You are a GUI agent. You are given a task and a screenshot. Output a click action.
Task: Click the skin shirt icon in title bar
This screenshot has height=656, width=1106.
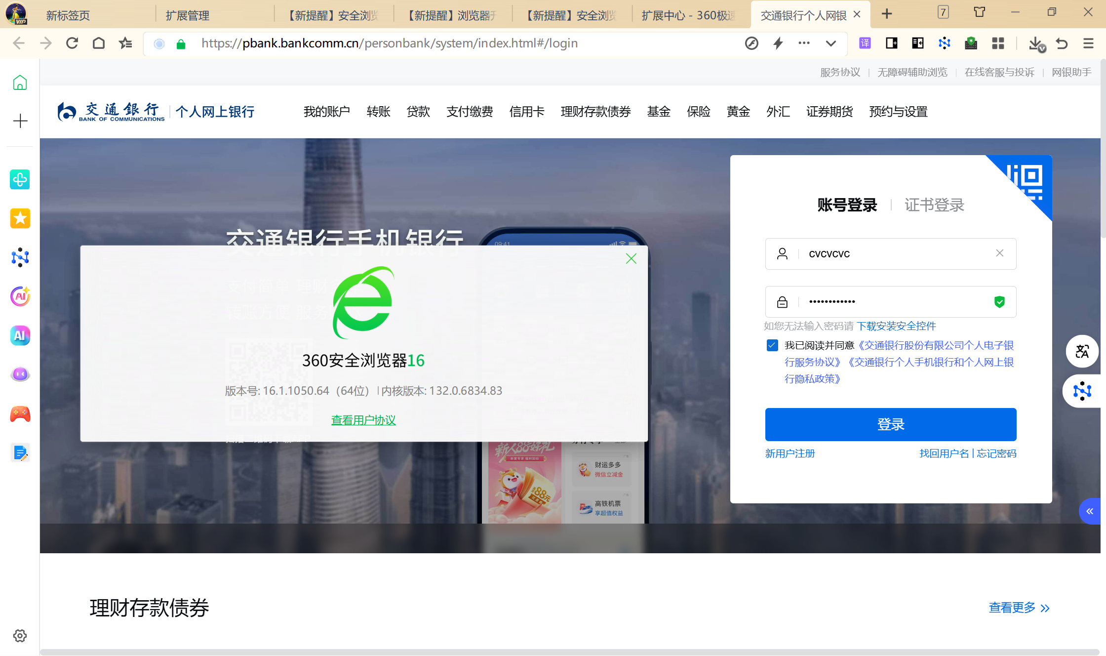980,12
